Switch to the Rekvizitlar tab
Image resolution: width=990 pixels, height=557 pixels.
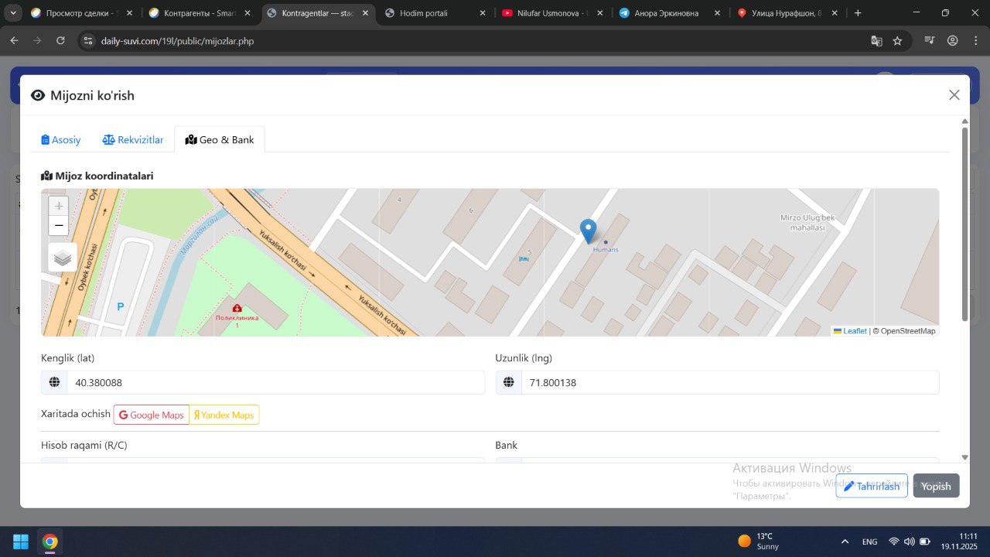[x=133, y=140]
